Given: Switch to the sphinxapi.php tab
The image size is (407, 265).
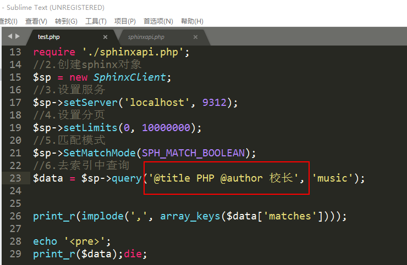Looking at the screenshot, I should (146, 37).
